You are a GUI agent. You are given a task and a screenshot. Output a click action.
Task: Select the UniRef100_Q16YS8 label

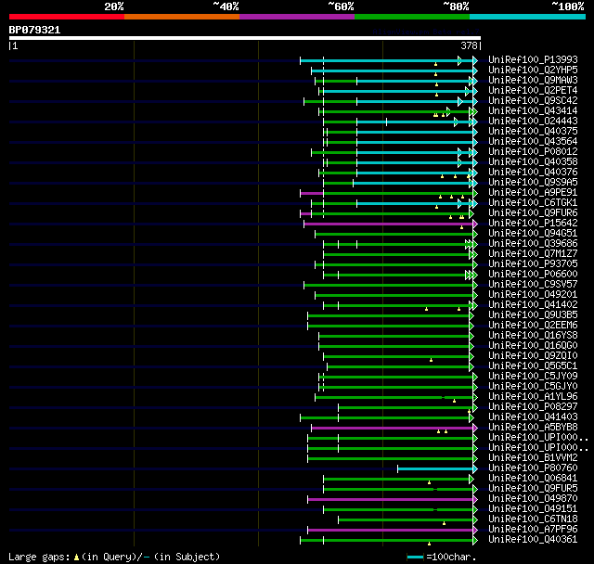[x=533, y=336]
